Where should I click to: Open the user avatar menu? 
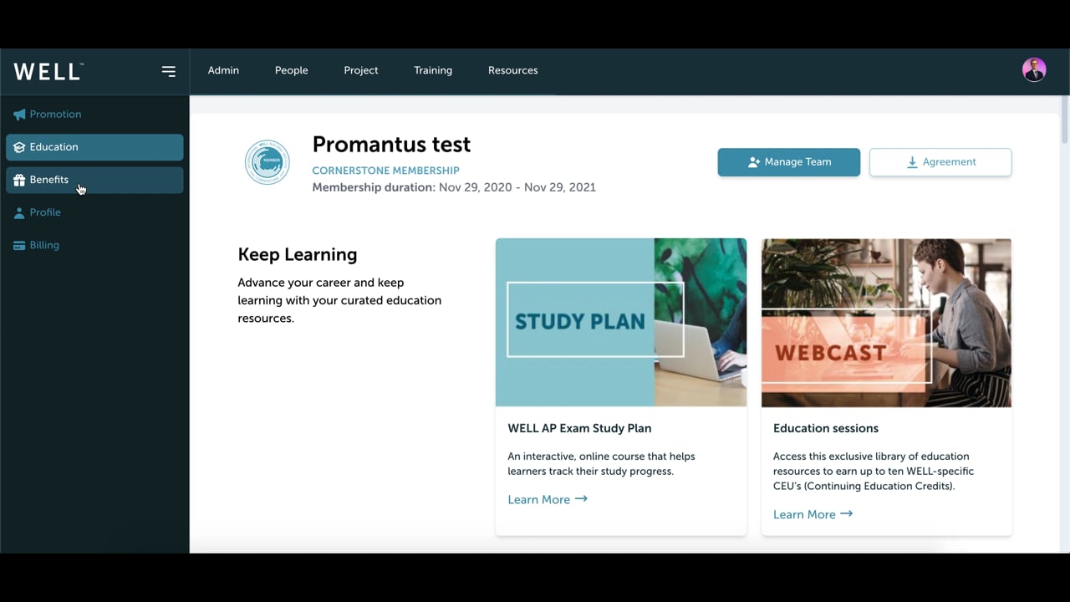pyautogui.click(x=1034, y=69)
